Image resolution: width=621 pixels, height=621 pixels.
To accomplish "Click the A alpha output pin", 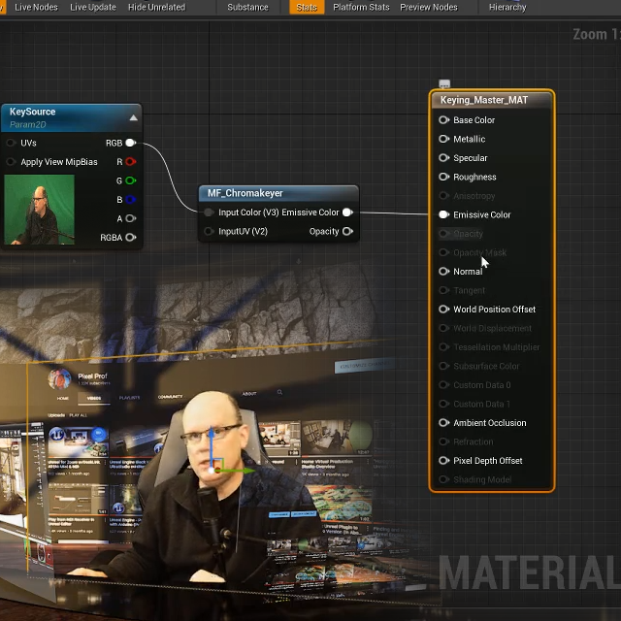I will (x=131, y=218).
